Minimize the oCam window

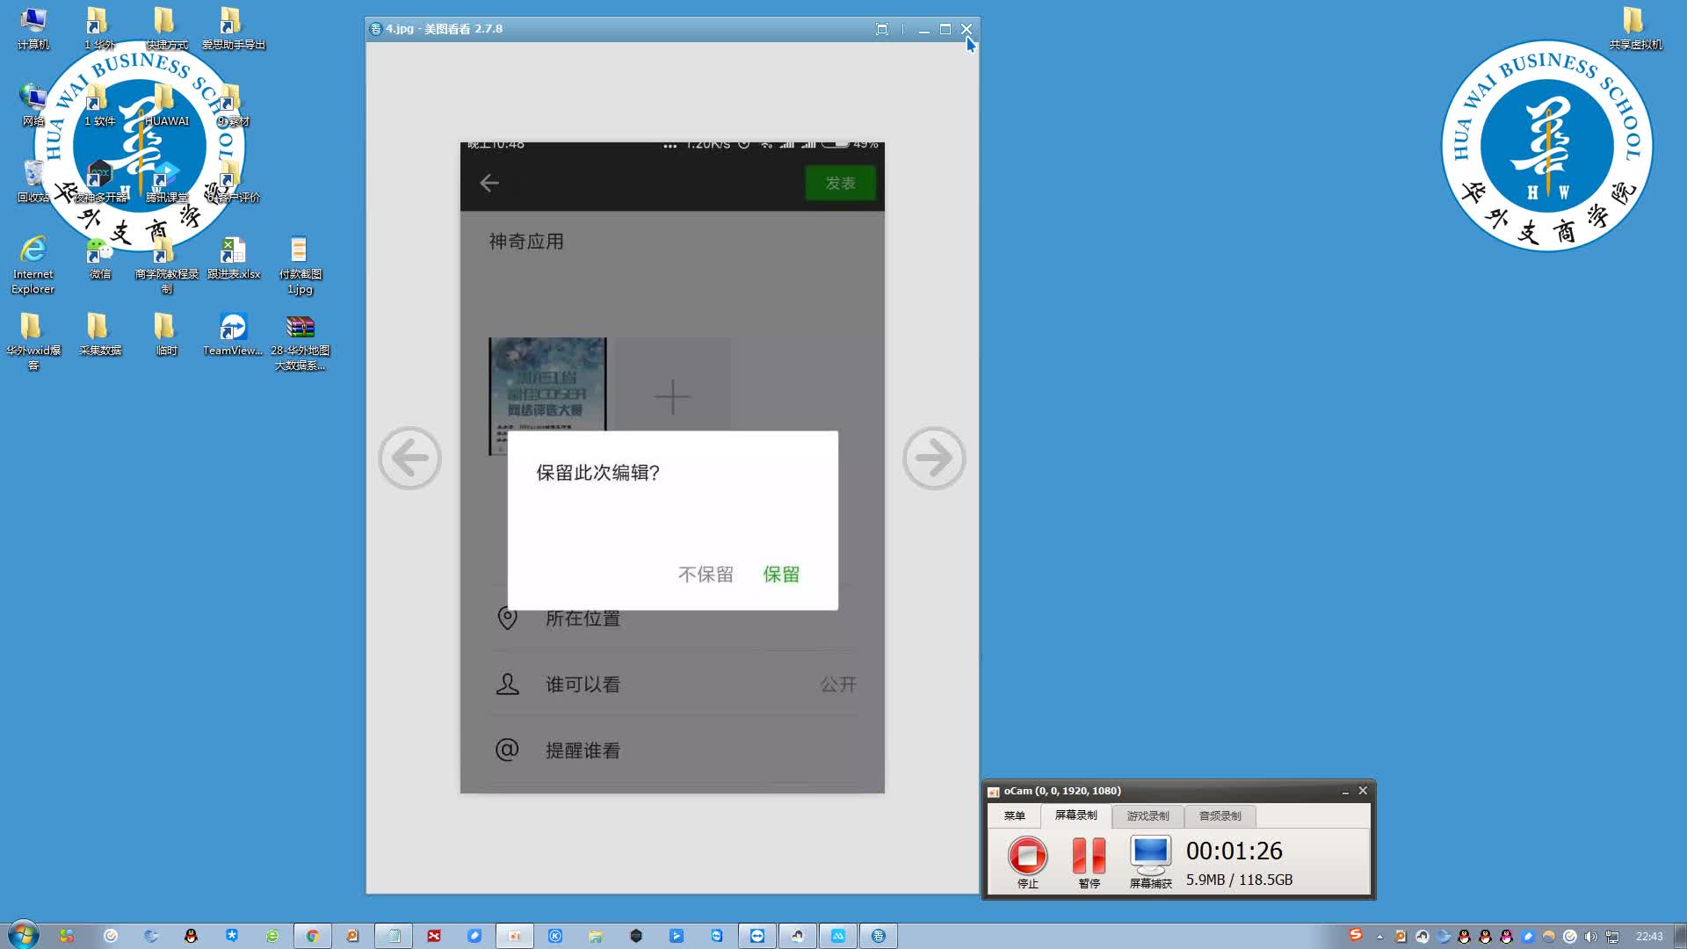pos(1345,792)
